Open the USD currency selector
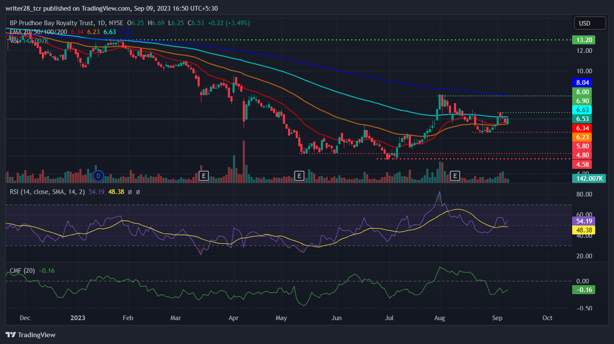The image size is (614, 344). pyautogui.click(x=590, y=23)
